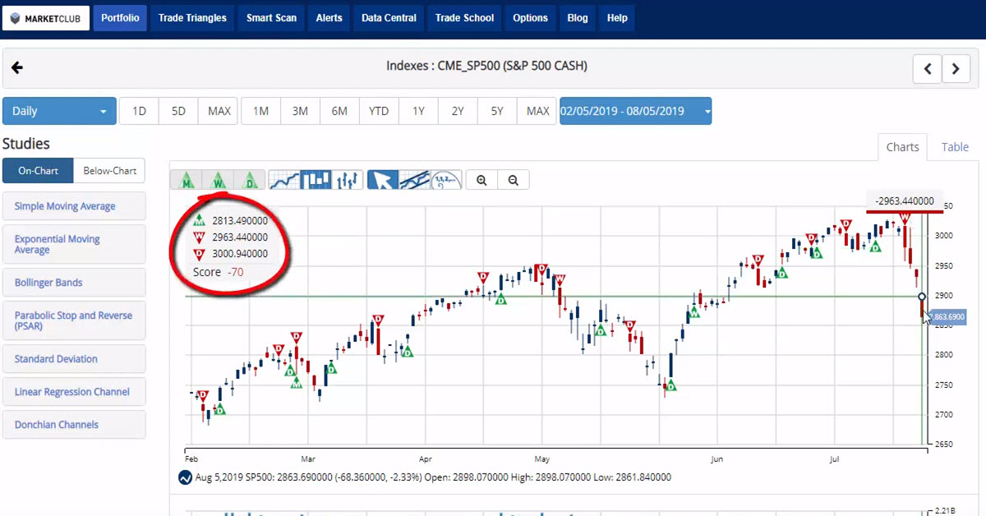Open the Trade Triangles menu item

click(191, 17)
